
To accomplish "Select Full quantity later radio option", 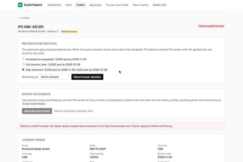I will (x=23, y=64).
